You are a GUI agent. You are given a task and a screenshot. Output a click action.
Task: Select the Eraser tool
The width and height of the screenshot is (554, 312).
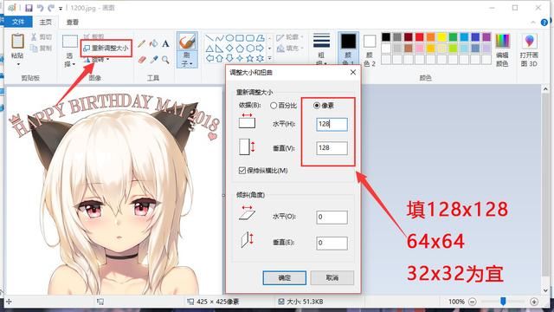(142, 60)
